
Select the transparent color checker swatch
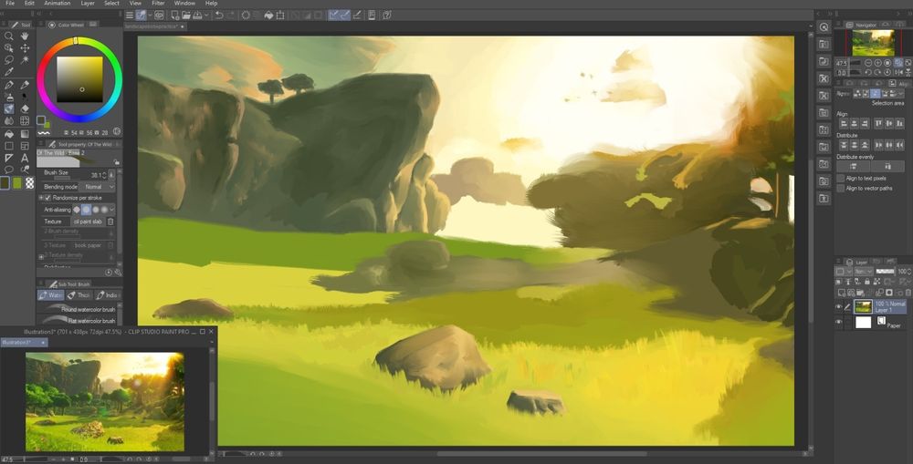(x=30, y=183)
